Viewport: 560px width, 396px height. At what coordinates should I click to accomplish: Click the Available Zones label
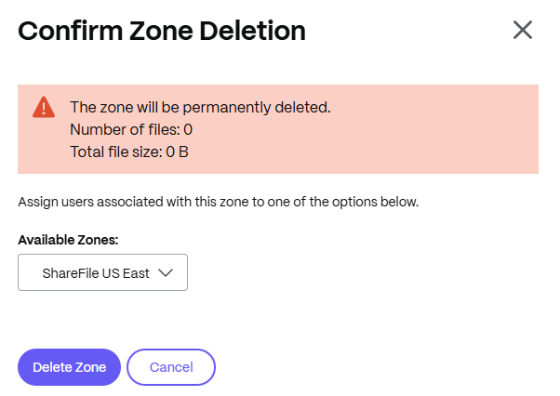click(68, 240)
